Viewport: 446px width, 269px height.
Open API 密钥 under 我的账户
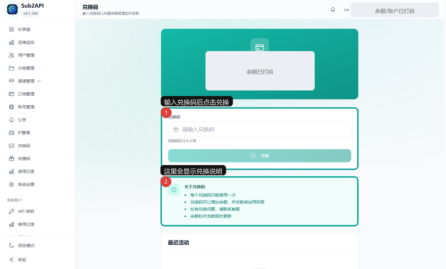coord(38,211)
